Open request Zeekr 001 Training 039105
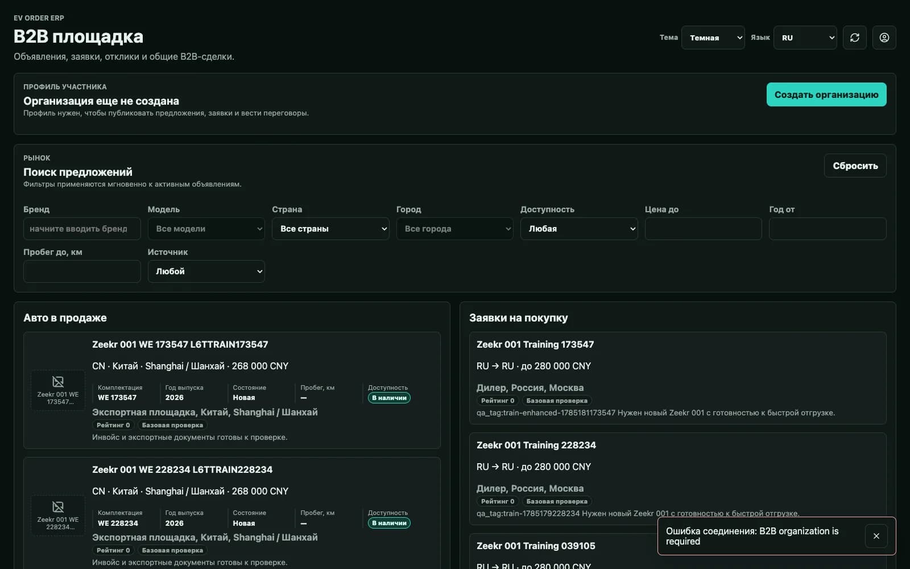This screenshot has width=910, height=569. [536, 546]
